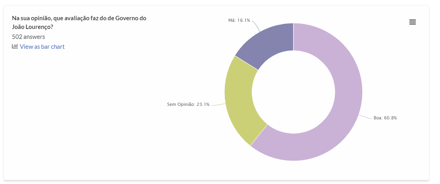Select the dark purple Má slice
Image resolution: width=440 pixels, height=184 pixels.
click(270, 44)
